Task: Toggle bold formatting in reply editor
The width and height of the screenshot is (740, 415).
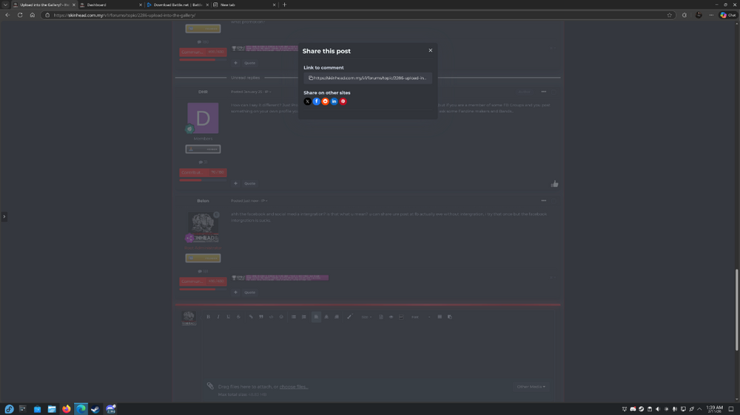Action: click(x=208, y=317)
